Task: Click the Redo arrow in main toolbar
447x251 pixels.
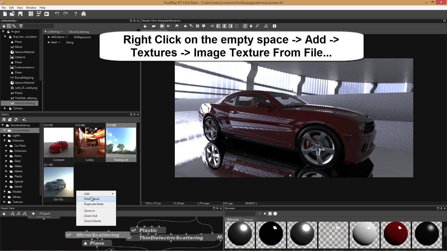Action: [65, 14]
